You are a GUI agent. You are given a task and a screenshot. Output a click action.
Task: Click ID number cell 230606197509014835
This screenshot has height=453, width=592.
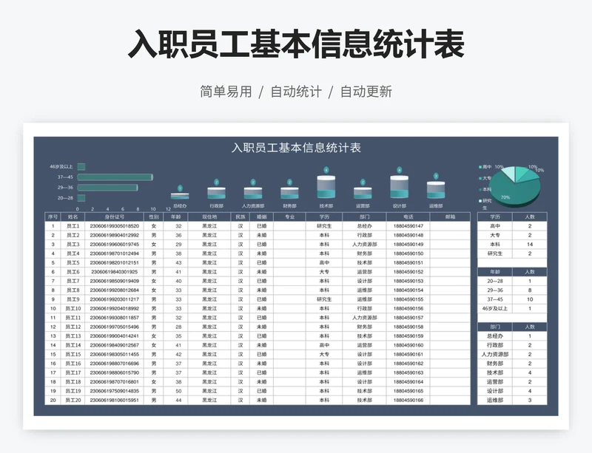(x=115, y=391)
